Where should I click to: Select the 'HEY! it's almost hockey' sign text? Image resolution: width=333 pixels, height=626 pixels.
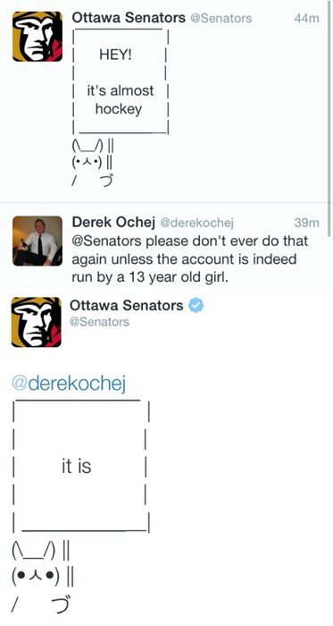click(120, 82)
